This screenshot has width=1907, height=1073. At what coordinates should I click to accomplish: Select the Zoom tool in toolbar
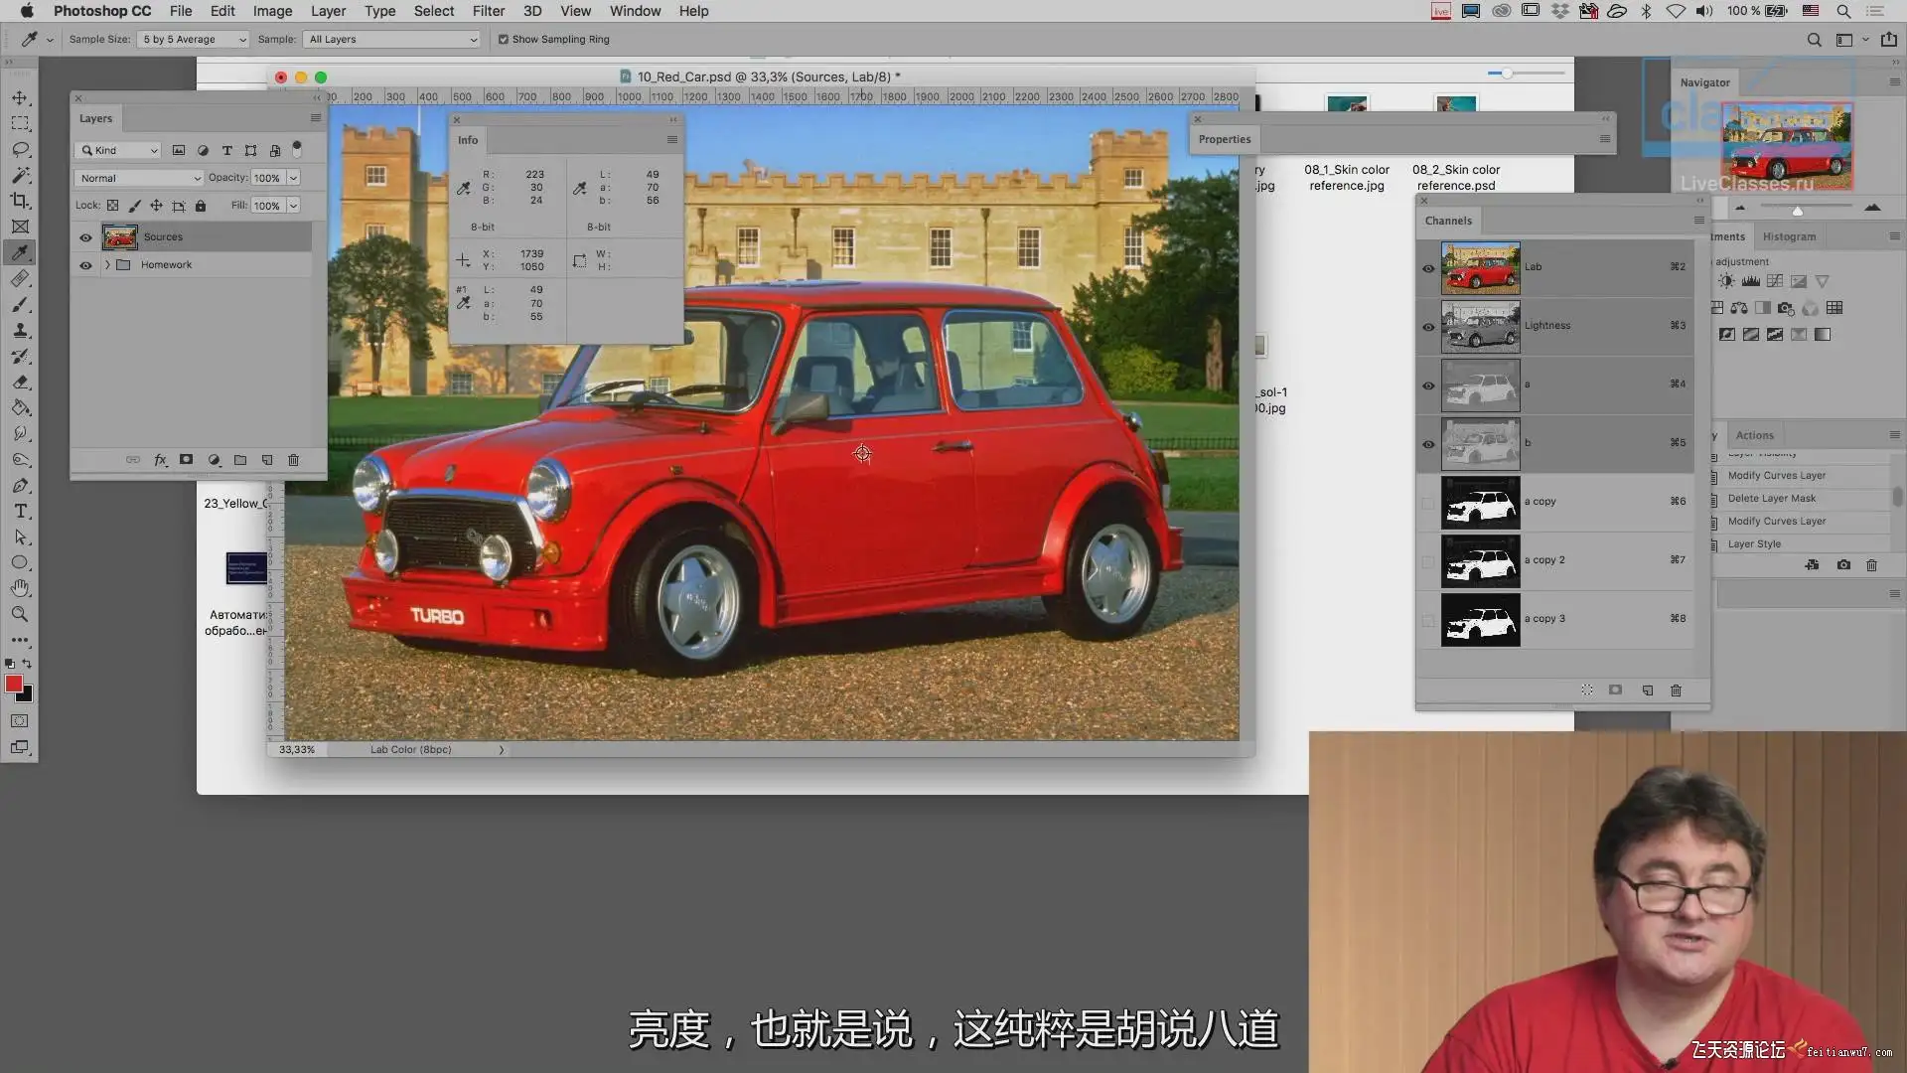pyautogui.click(x=20, y=614)
